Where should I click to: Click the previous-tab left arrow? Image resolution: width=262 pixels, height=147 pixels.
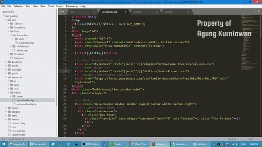click(x=61, y=11)
